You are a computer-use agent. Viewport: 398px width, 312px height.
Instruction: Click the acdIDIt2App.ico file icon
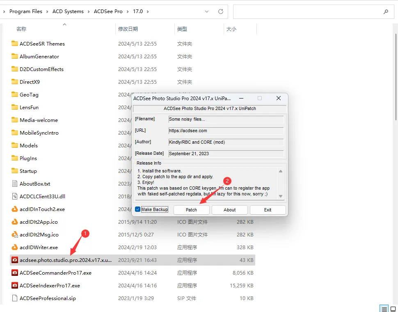pos(15,222)
